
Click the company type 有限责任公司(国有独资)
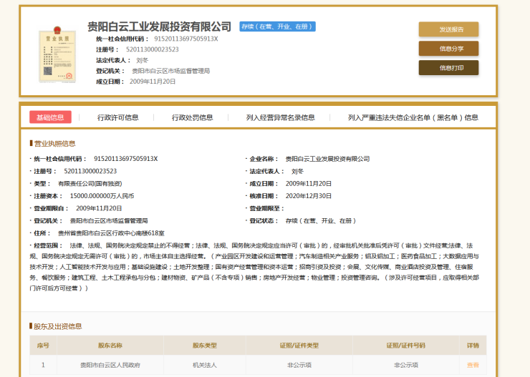pos(90,184)
